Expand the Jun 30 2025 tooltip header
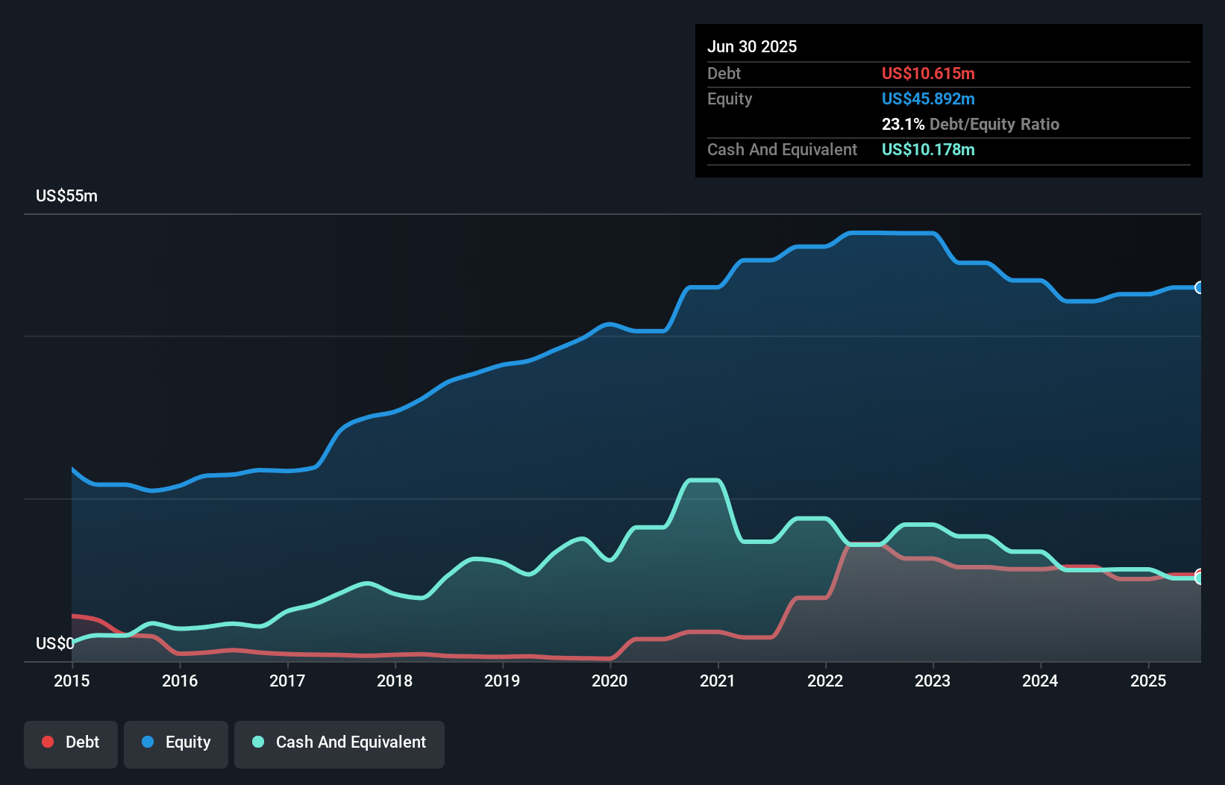Screen dimensions: 1225x785 coord(753,46)
